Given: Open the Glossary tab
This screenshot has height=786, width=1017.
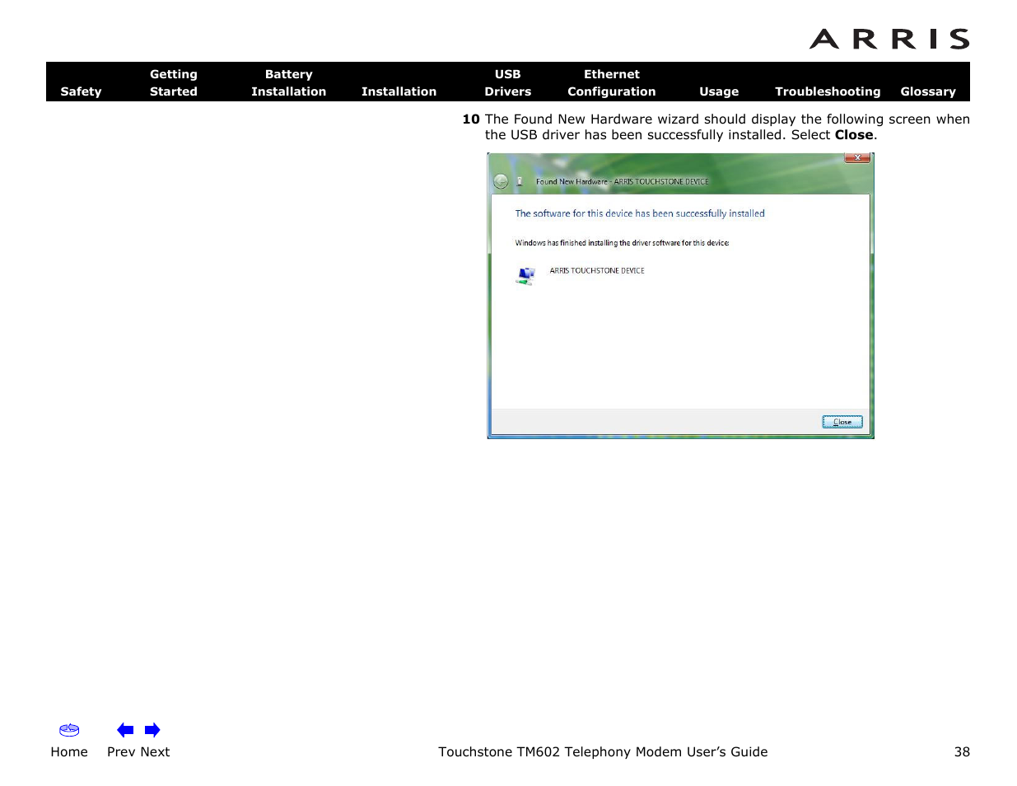Looking at the screenshot, I should [928, 91].
